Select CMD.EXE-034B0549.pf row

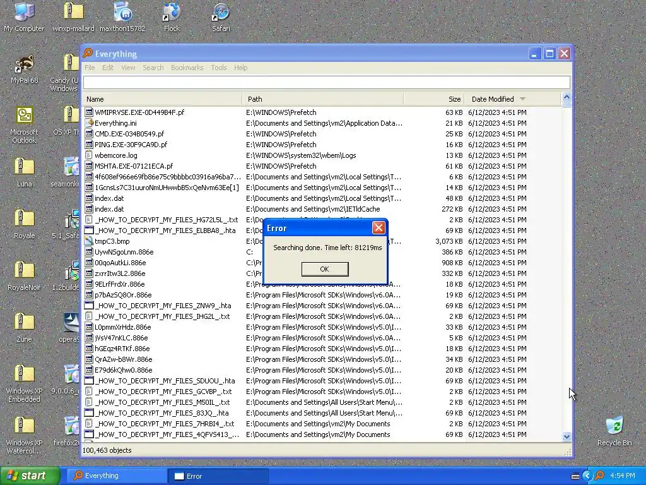pos(322,134)
